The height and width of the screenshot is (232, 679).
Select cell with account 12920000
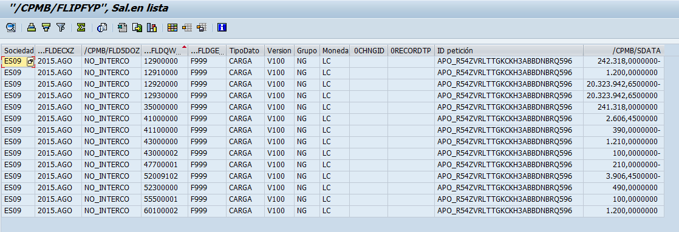165,84
